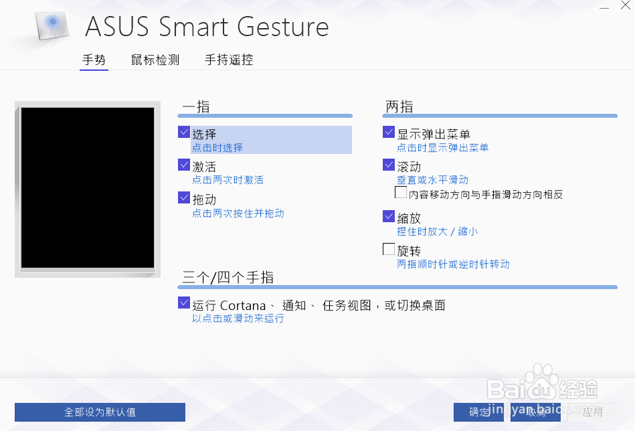635x431 pixels.
Task: Click the 两指顺时针或逆时针转动 link
Action: 453,264
